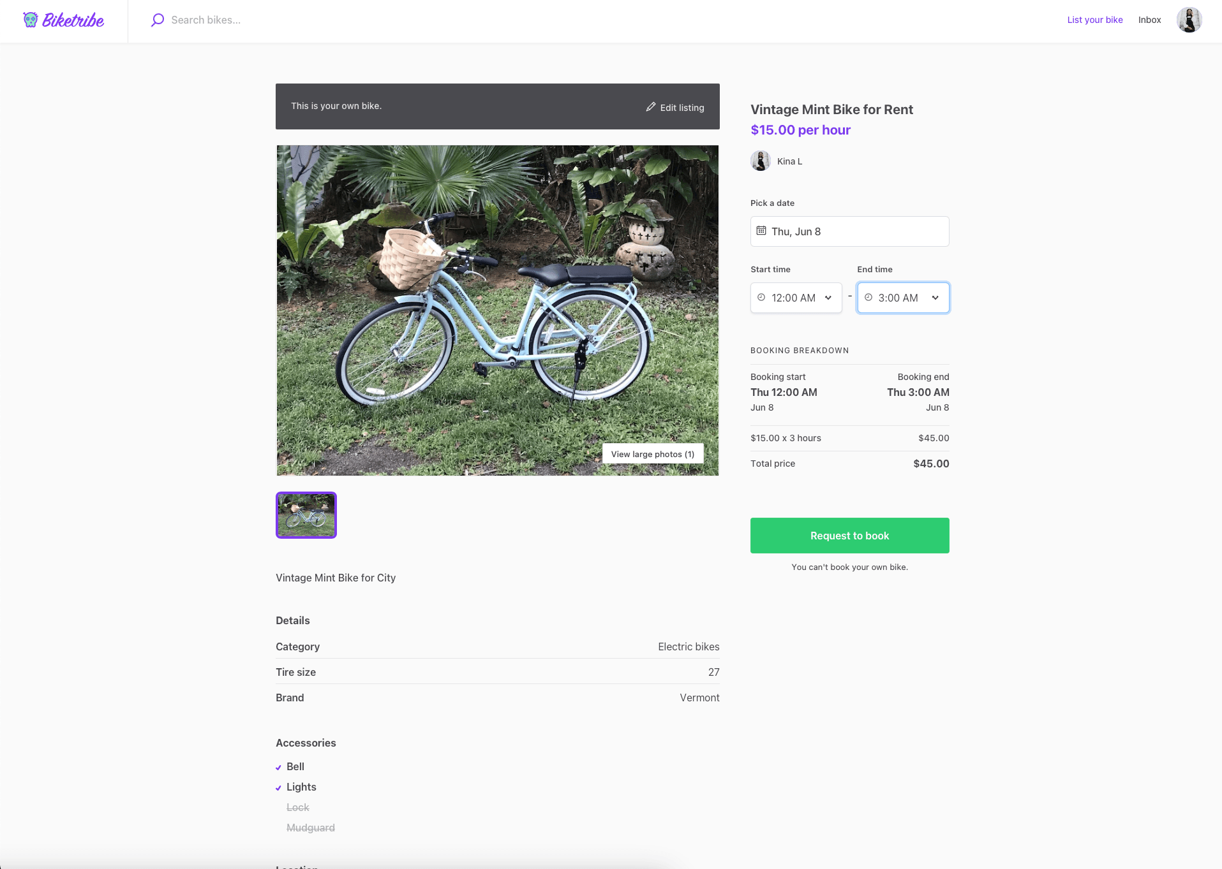This screenshot has height=869, width=1222.
Task: Click the pencil icon beside Edit listing
Action: [650, 107]
